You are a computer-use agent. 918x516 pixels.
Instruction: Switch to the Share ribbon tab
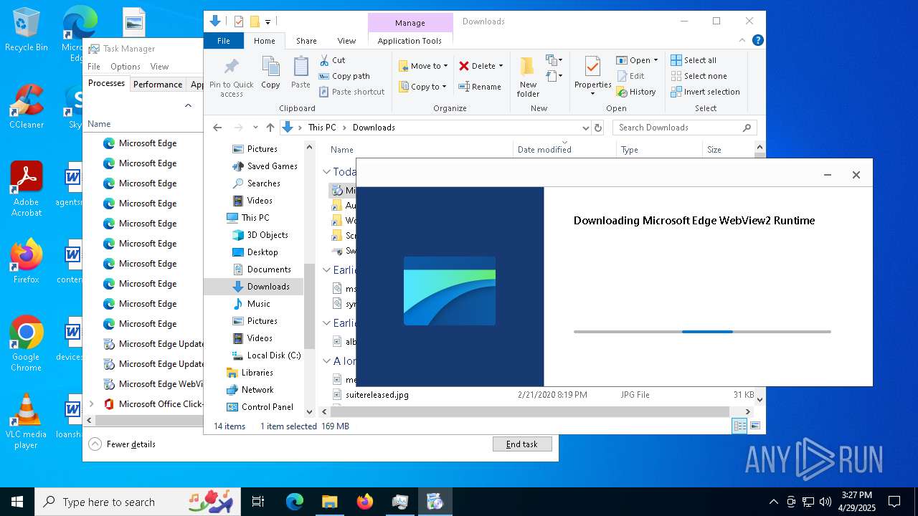pos(306,41)
